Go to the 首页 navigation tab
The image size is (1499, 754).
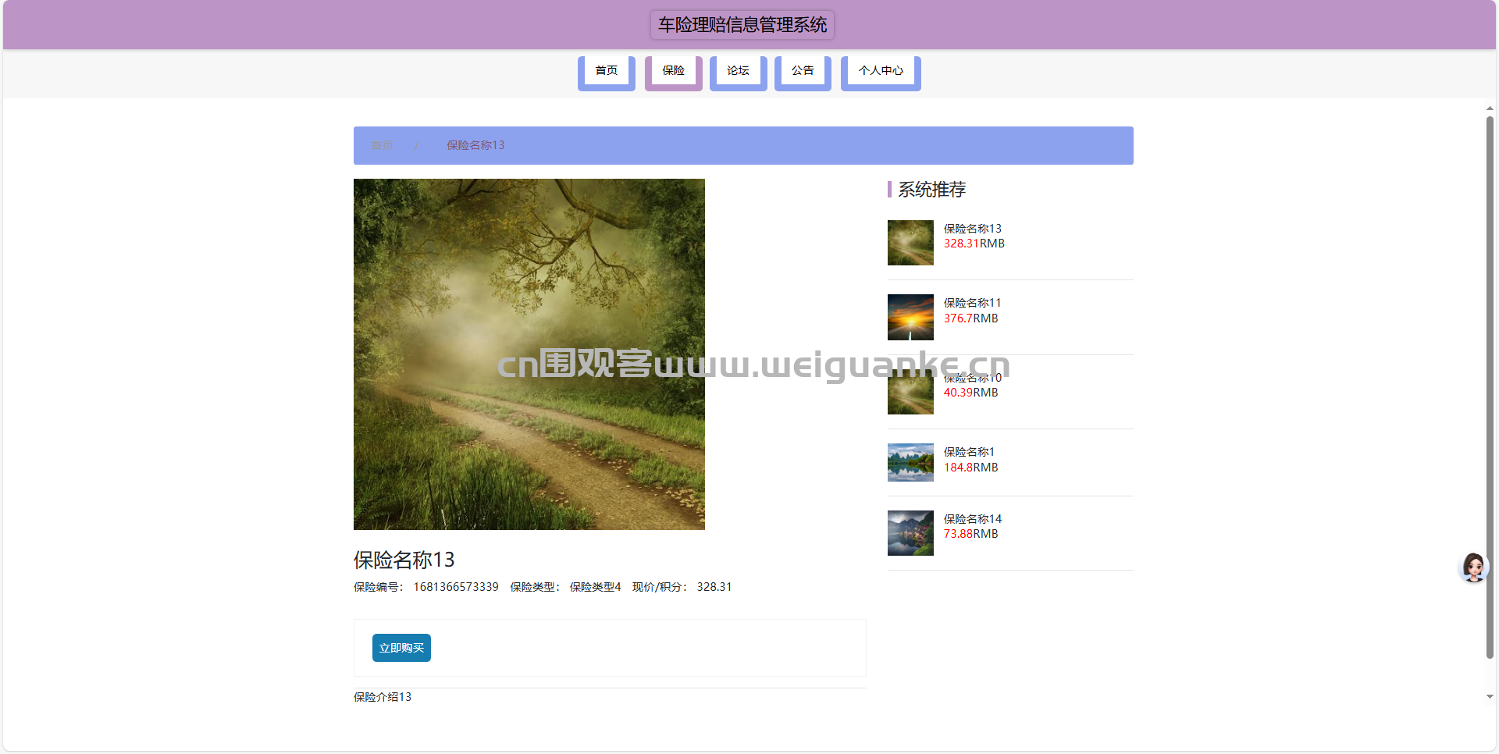(607, 73)
